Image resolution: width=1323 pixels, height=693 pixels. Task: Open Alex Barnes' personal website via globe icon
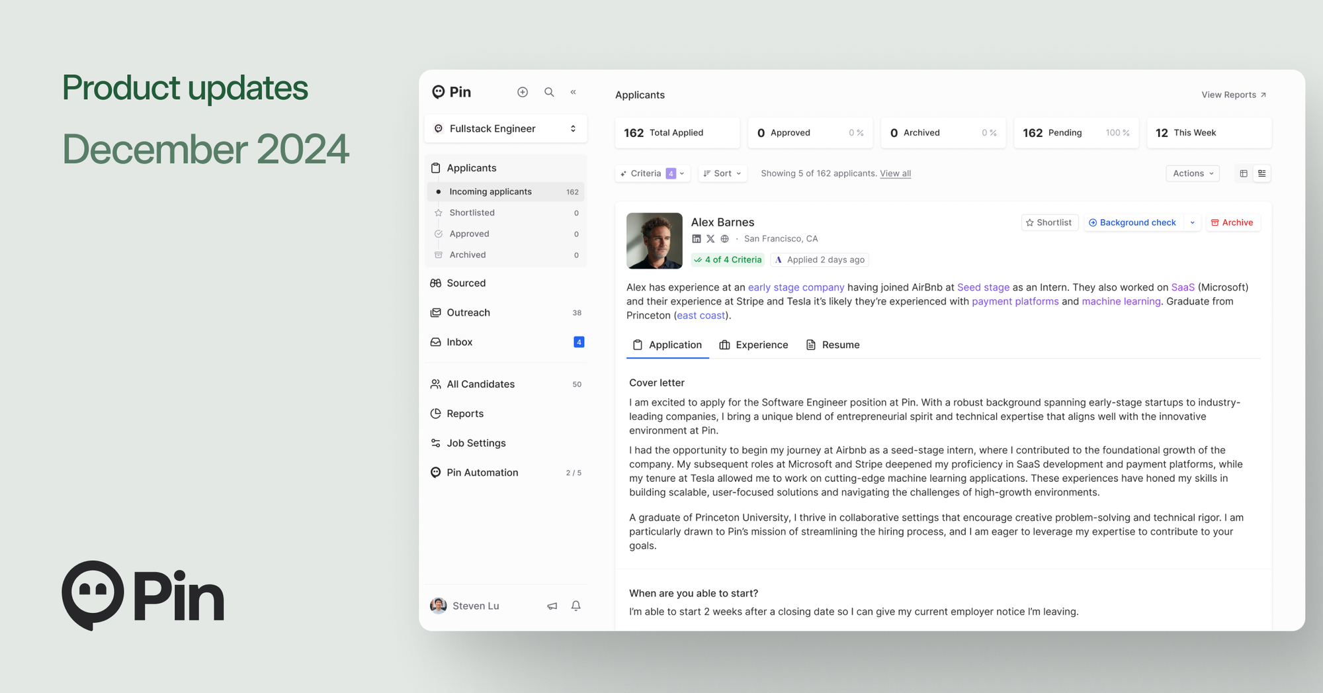tap(724, 238)
